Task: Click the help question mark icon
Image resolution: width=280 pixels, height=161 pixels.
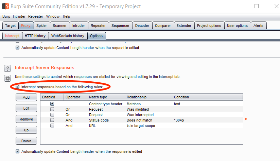Action: [7, 68]
